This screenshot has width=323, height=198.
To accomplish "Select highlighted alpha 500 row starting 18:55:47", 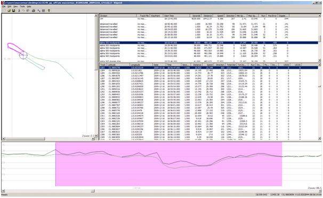I will click(209, 43).
